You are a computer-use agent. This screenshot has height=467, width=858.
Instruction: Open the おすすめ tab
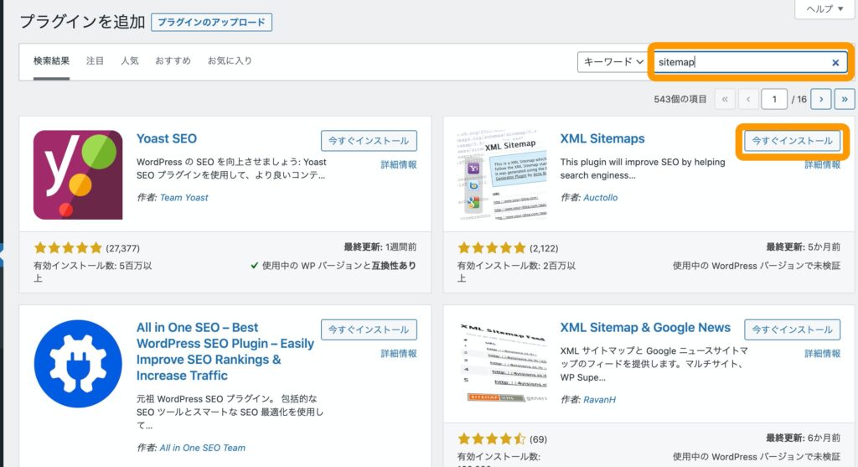(173, 60)
